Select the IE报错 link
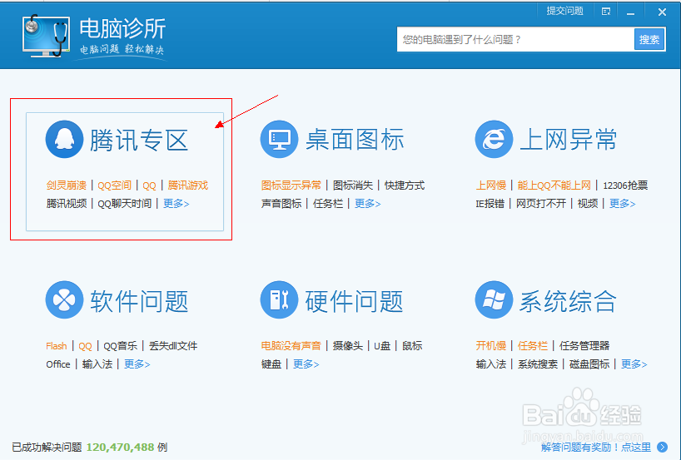 pos(490,204)
